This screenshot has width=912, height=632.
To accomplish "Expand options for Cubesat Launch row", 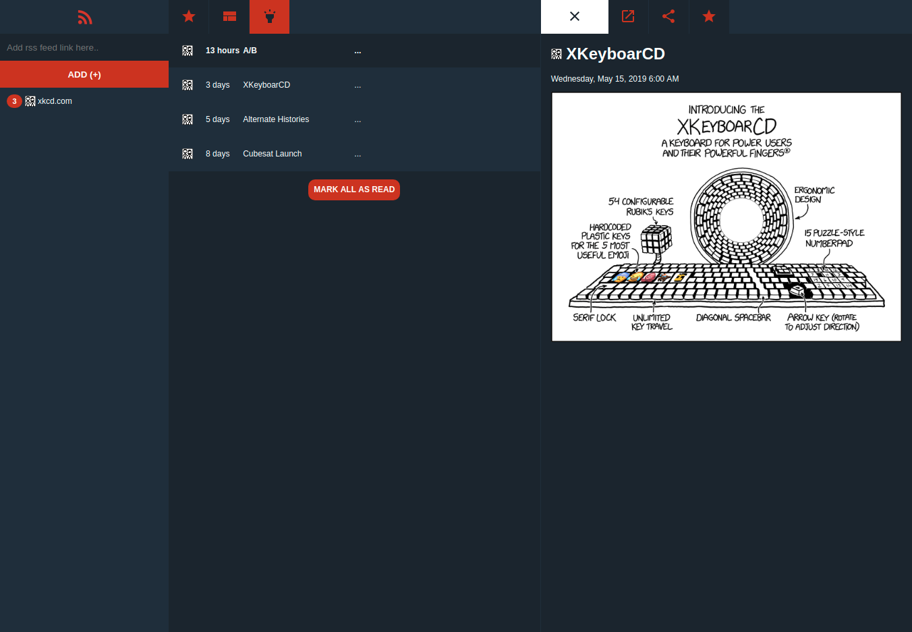I will point(358,154).
